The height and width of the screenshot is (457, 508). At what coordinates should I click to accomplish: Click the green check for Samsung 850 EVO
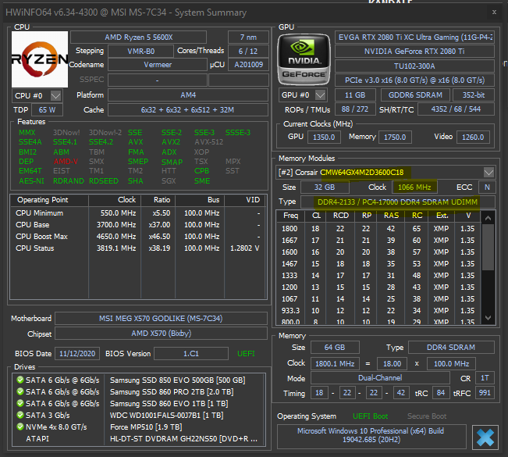point(20,380)
